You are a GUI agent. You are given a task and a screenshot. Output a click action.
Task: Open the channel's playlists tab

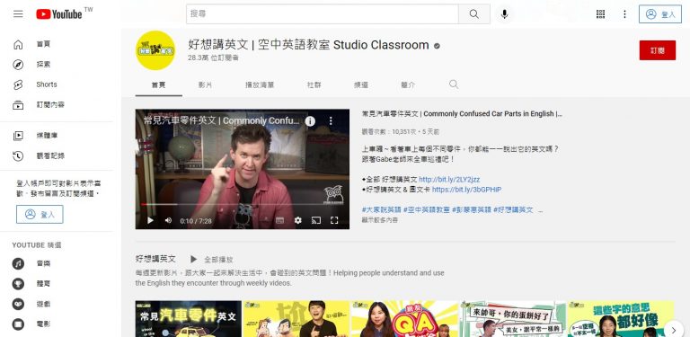point(260,84)
